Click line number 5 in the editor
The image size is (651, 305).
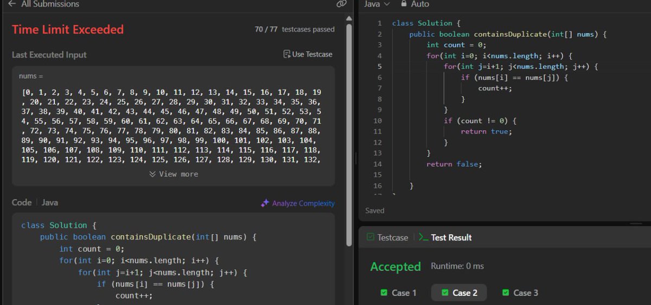[380, 67]
